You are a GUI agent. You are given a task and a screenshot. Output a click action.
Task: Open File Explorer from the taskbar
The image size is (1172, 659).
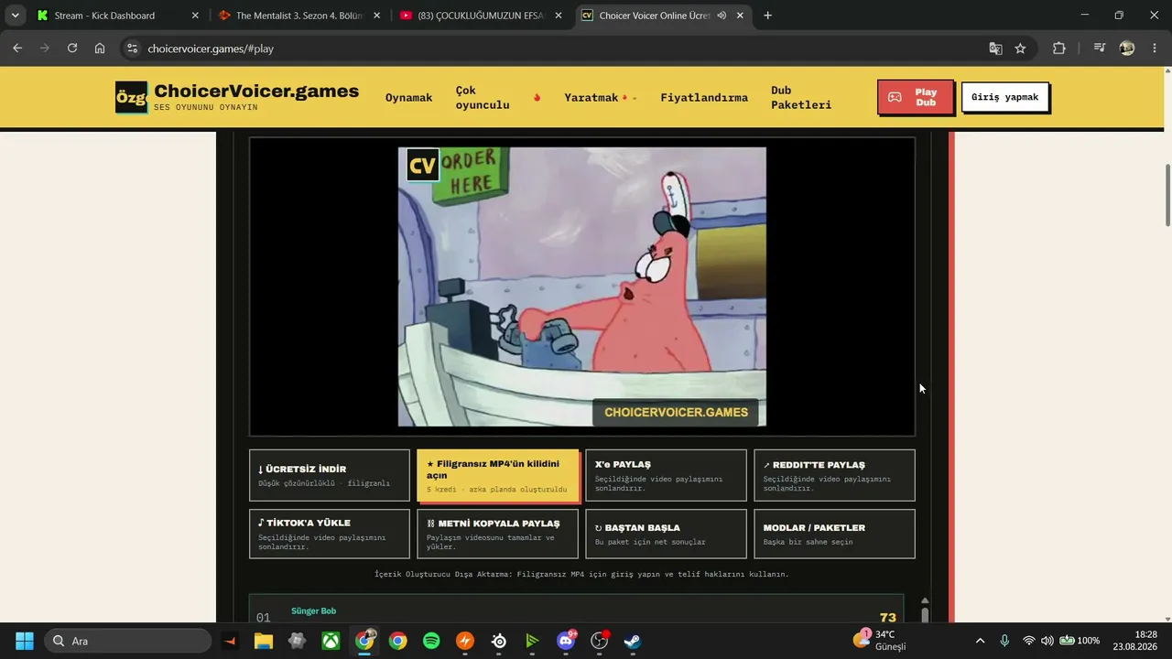pyautogui.click(x=264, y=641)
